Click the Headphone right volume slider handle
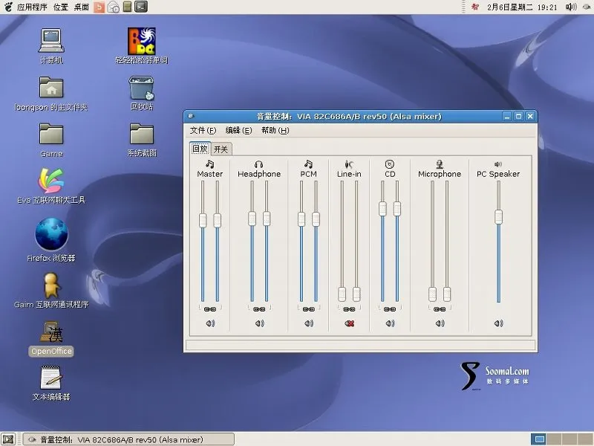The image size is (594, 446). (x=267, y=219)
